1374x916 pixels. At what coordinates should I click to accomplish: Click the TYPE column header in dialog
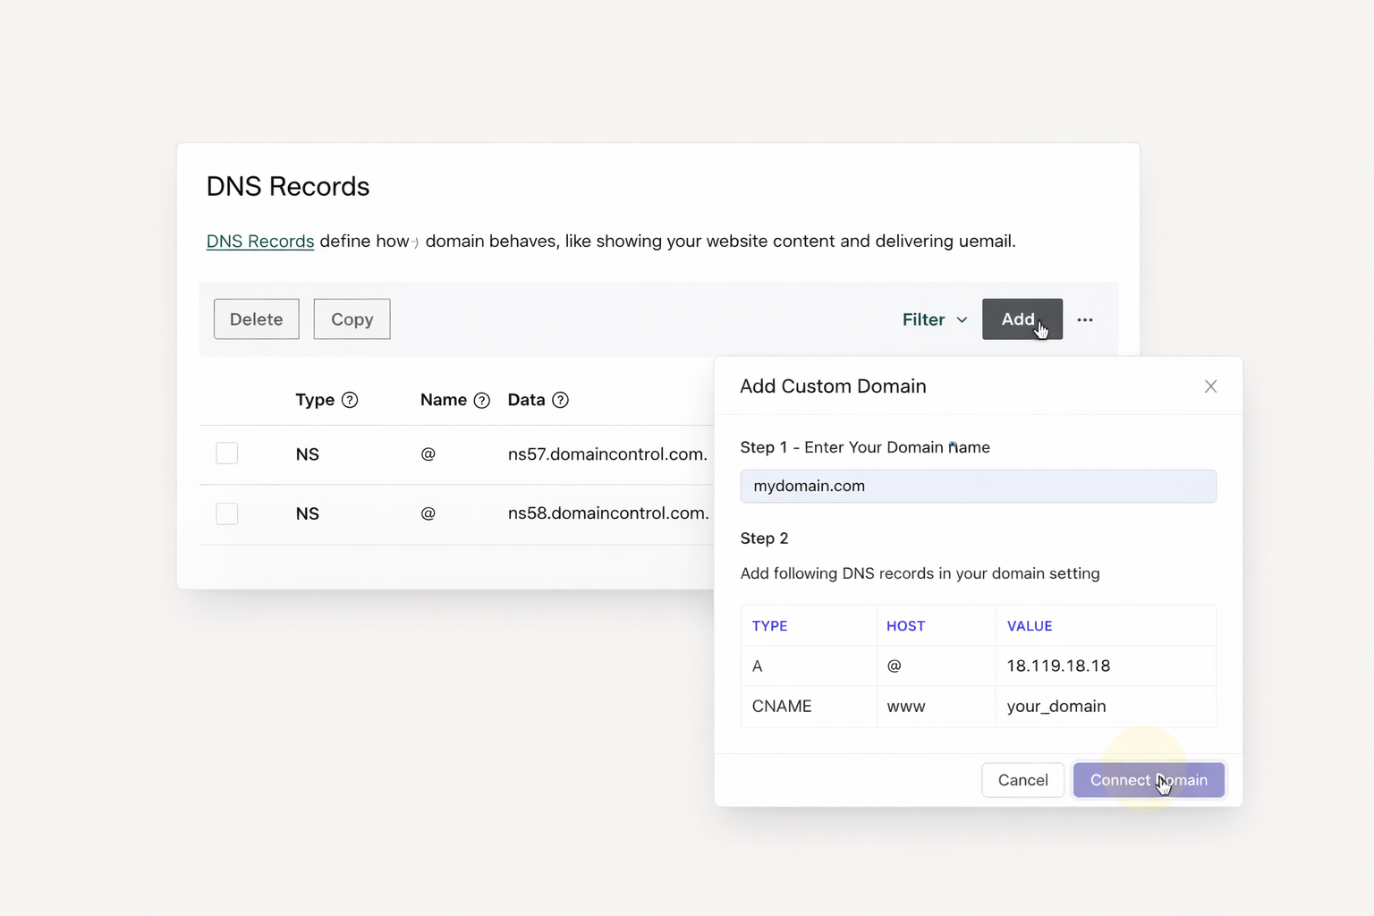coord(769,626)
